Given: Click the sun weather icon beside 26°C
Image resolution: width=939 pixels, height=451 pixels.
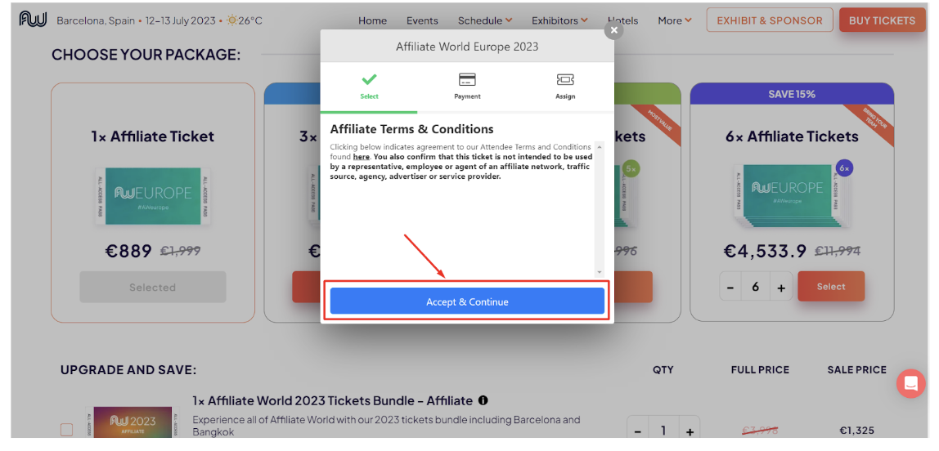Looking at the screenshot, I should tap(232, 20).
